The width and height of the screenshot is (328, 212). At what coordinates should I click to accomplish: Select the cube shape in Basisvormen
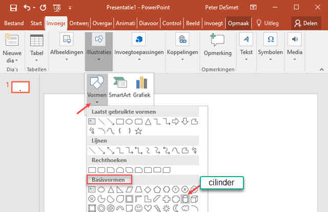click(x=194, y=199)
